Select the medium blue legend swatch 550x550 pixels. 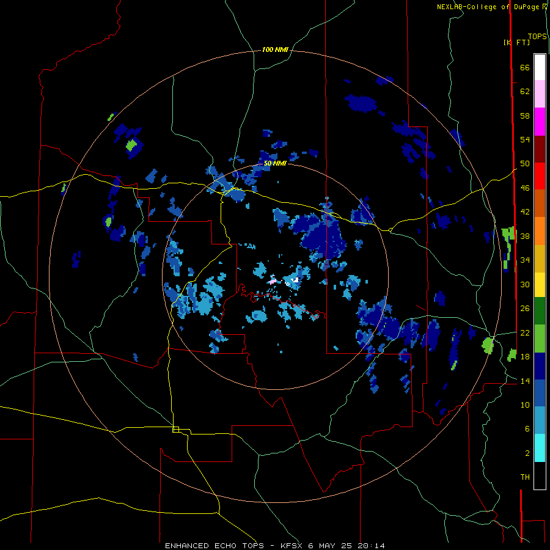click(540, 393)
